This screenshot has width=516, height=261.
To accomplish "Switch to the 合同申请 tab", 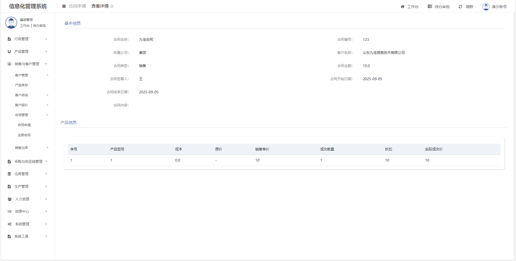I will (77, 6).
